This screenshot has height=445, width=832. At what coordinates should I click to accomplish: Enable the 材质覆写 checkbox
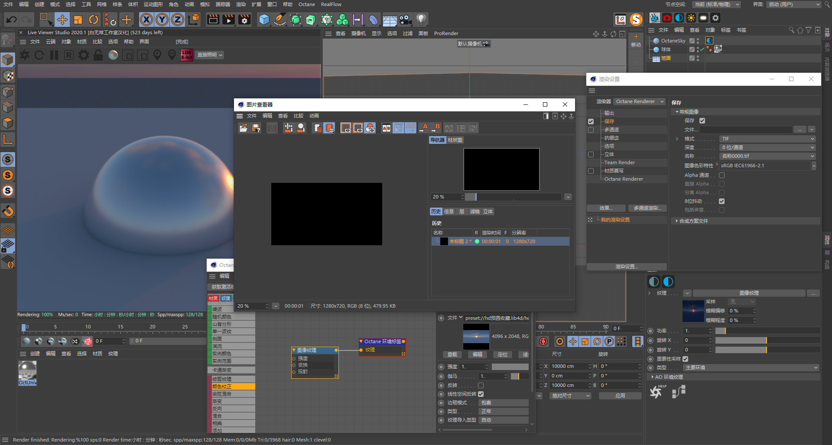[x=591, y=171]
